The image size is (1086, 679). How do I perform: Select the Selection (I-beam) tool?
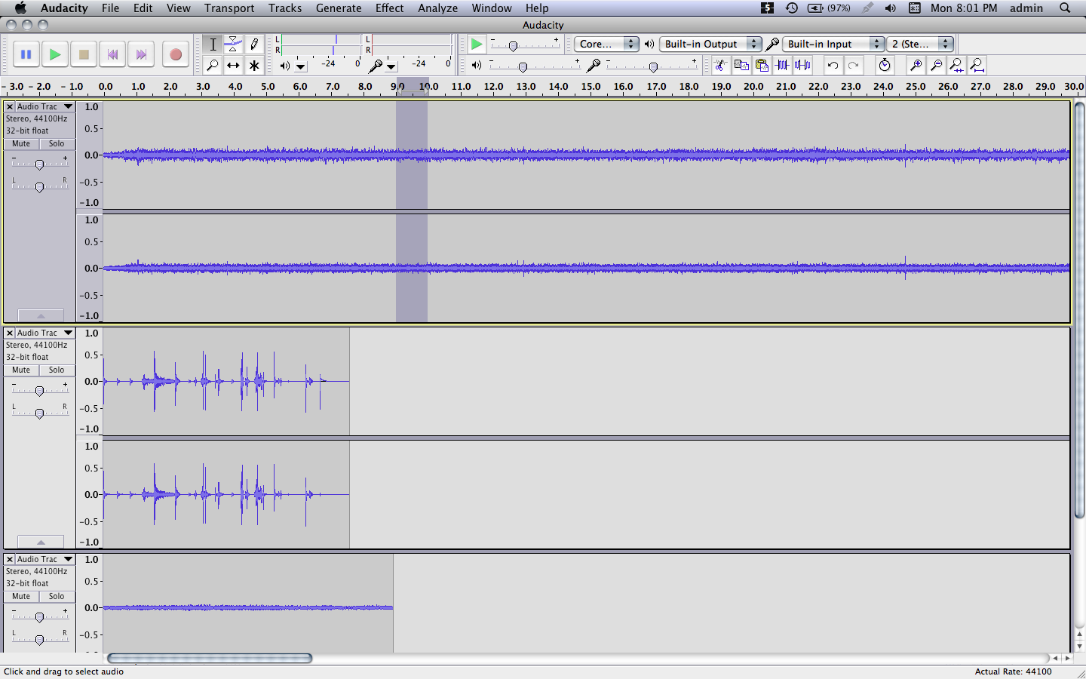click(x=213, y=45)
